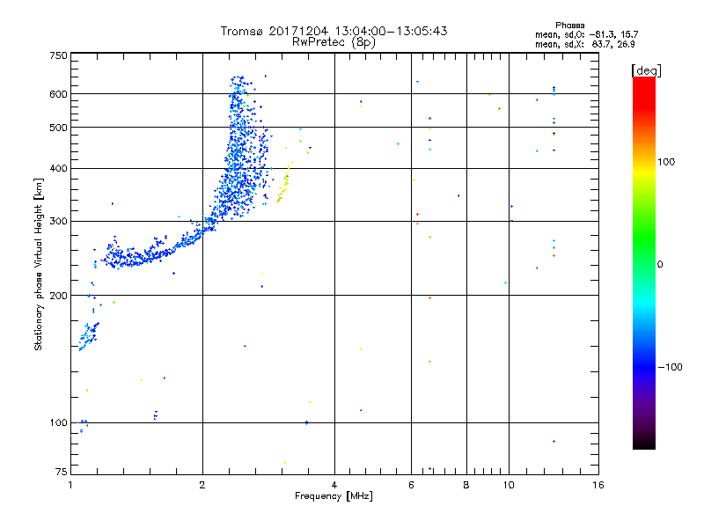This screenshot has height=528, width=704.
Task: Click the y-axis '200' tick label
Action: (x=58, y=296)
